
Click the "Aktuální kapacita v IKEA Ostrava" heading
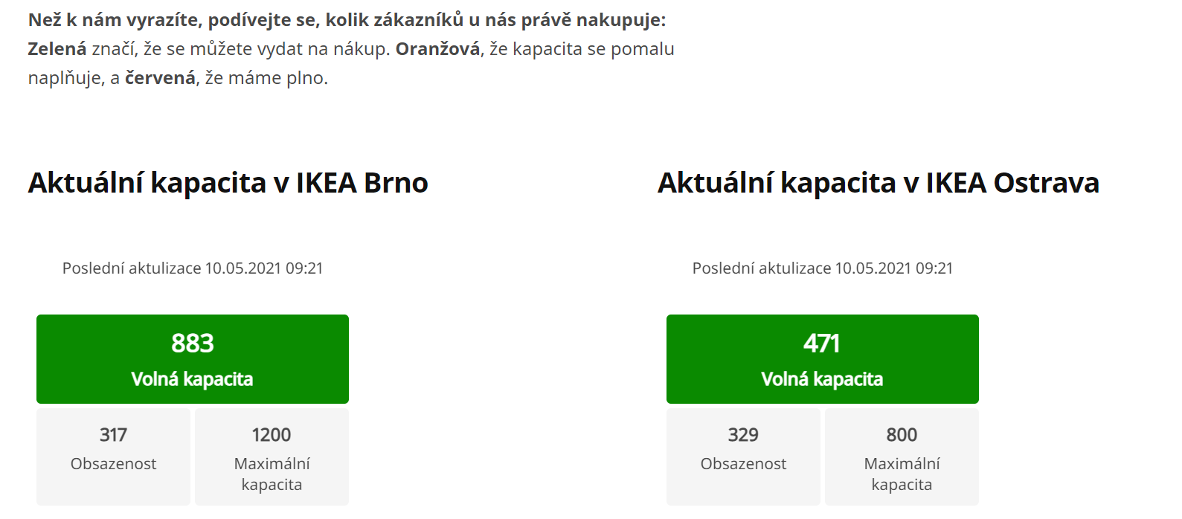pos(878,183)
